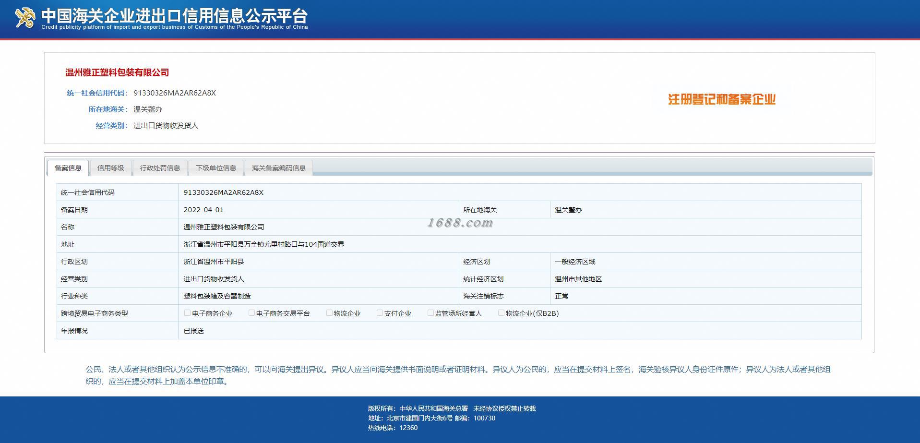The width and height of the screenshot is (920, 443).
Task: Tick the 电子商务交易平台 checkbox
Action: (251, 313)
